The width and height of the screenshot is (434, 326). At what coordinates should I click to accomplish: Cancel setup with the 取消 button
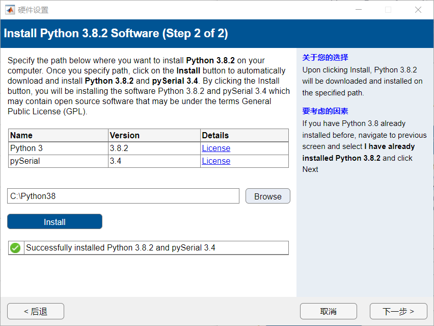(x=328, y=311)
